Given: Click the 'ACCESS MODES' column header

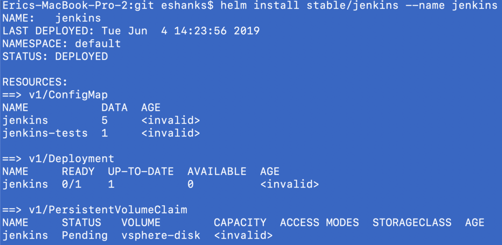Looking at the screenshot, I should (319, 222).
